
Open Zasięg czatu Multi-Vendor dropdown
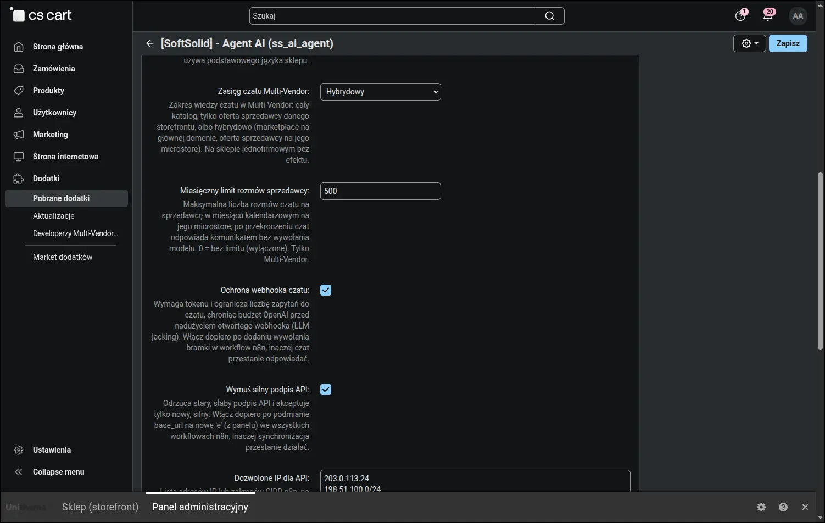pos(381,92)
